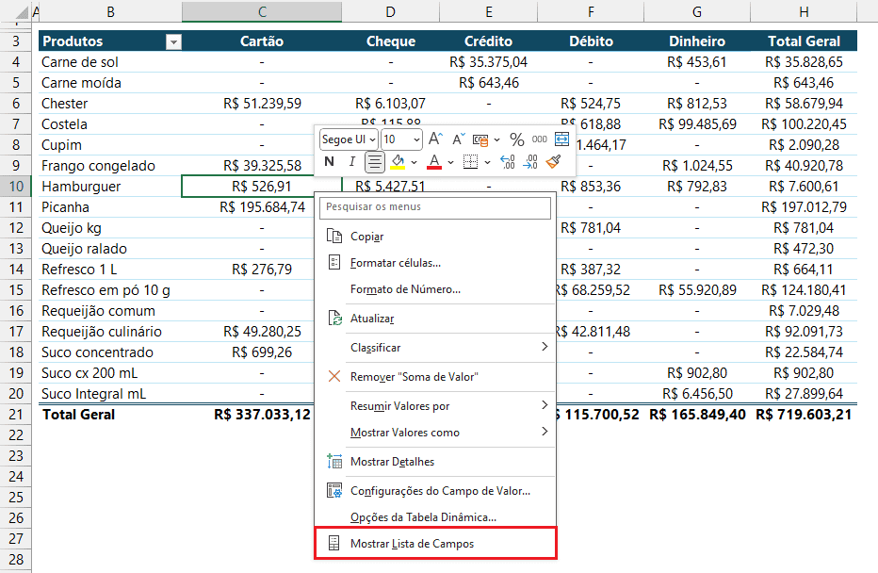Toggle italic formatting in the mini toolbar

point(352,161)
